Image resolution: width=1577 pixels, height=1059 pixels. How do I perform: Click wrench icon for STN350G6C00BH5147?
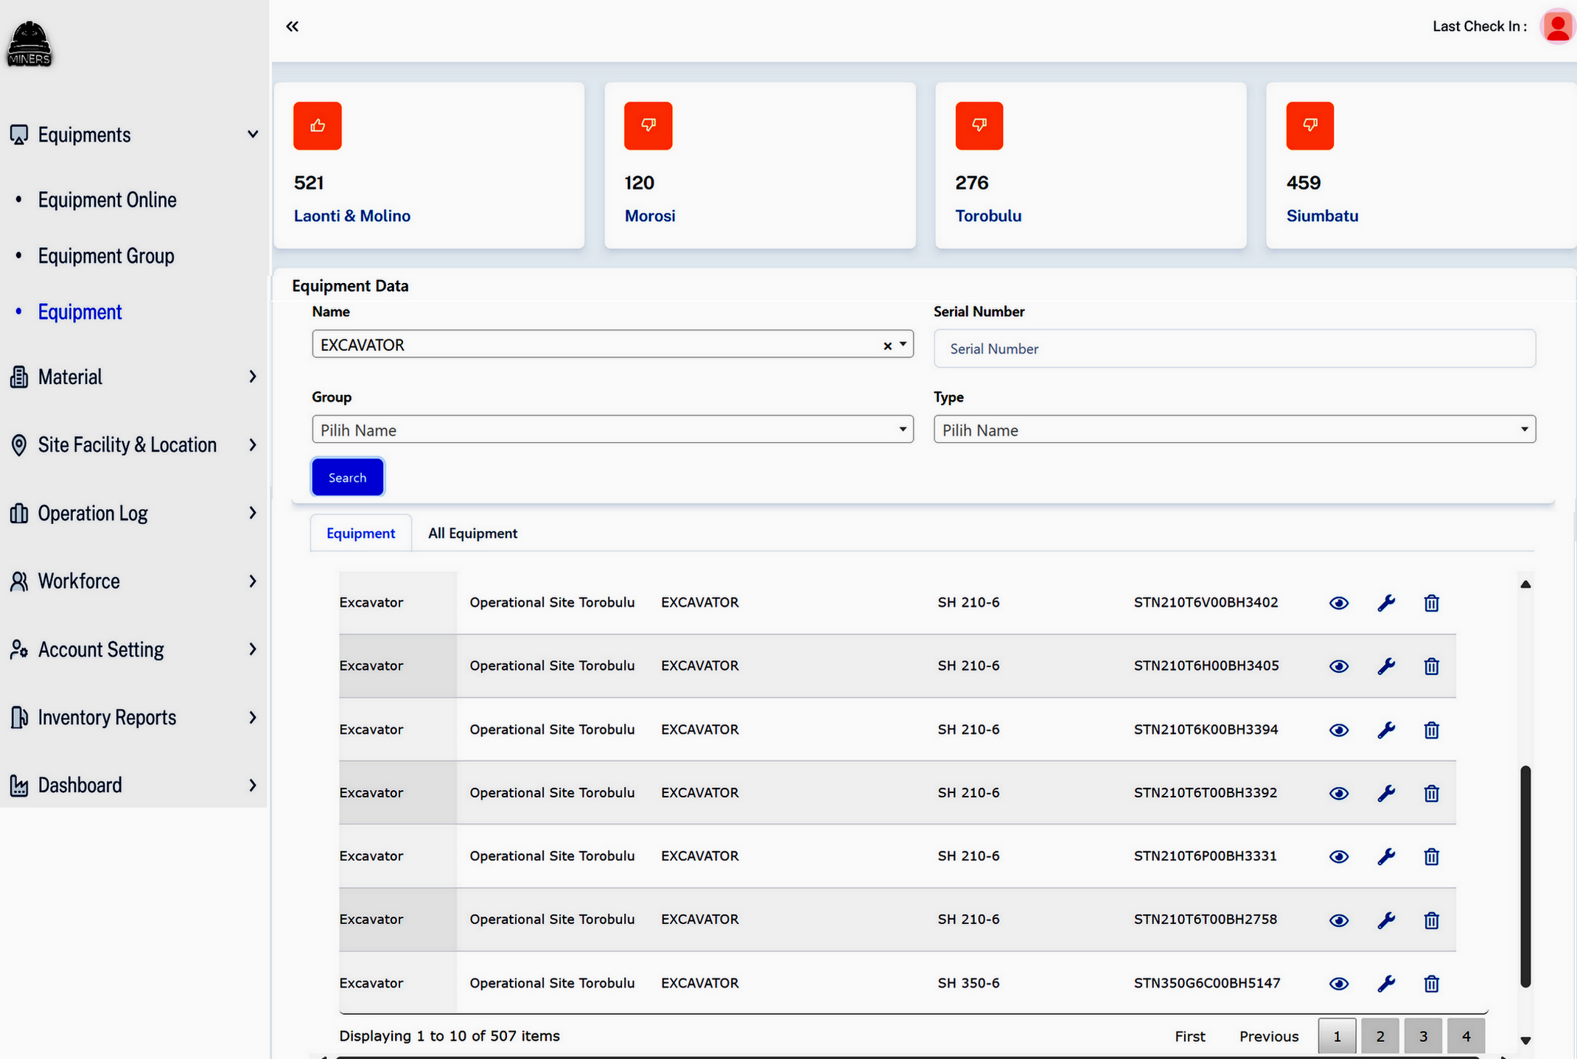(x=1385, y=983)
